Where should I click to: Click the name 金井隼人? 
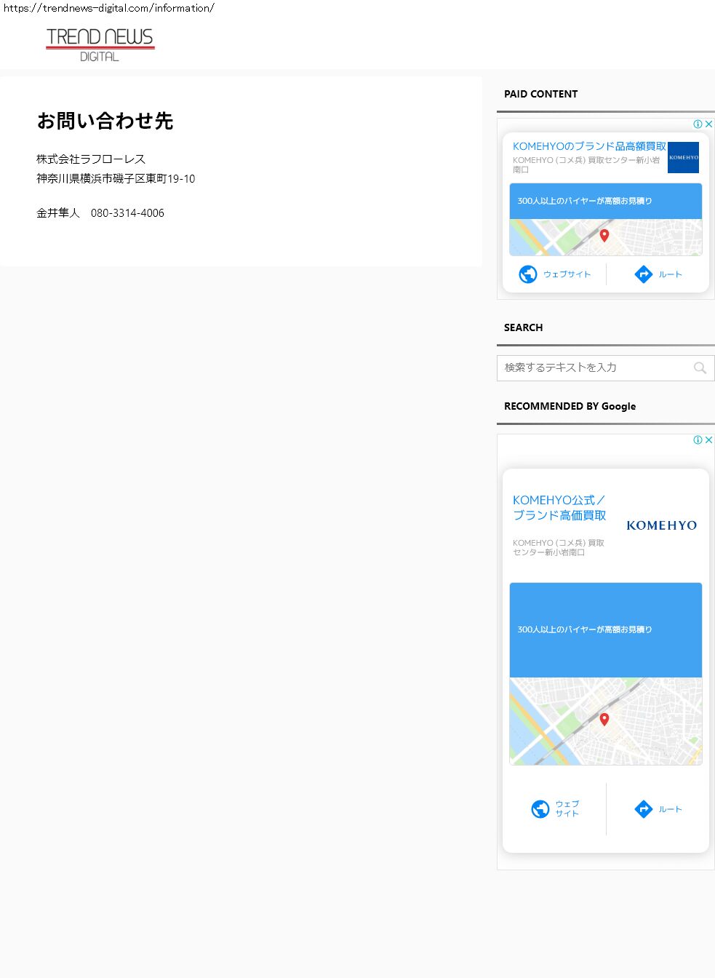pos(58,213)
